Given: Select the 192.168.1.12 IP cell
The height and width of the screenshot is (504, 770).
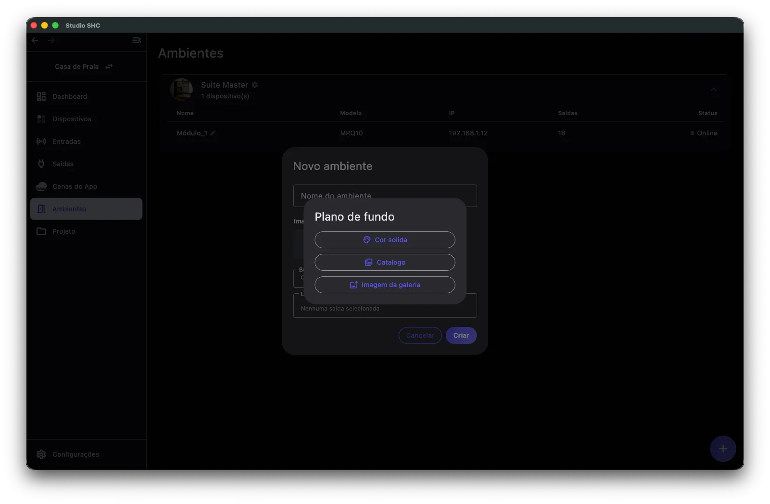Looking at the screenshot, I should click(468, 133).
